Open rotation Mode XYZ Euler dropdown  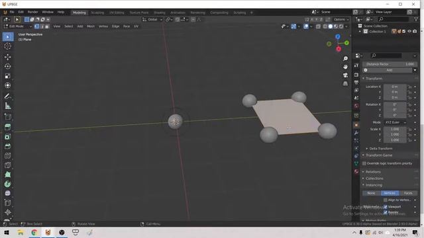coord(396,122)
